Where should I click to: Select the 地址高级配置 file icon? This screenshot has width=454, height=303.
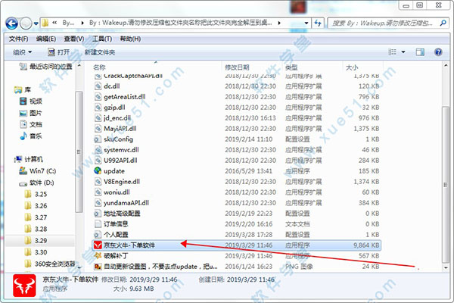click(98, 214)
